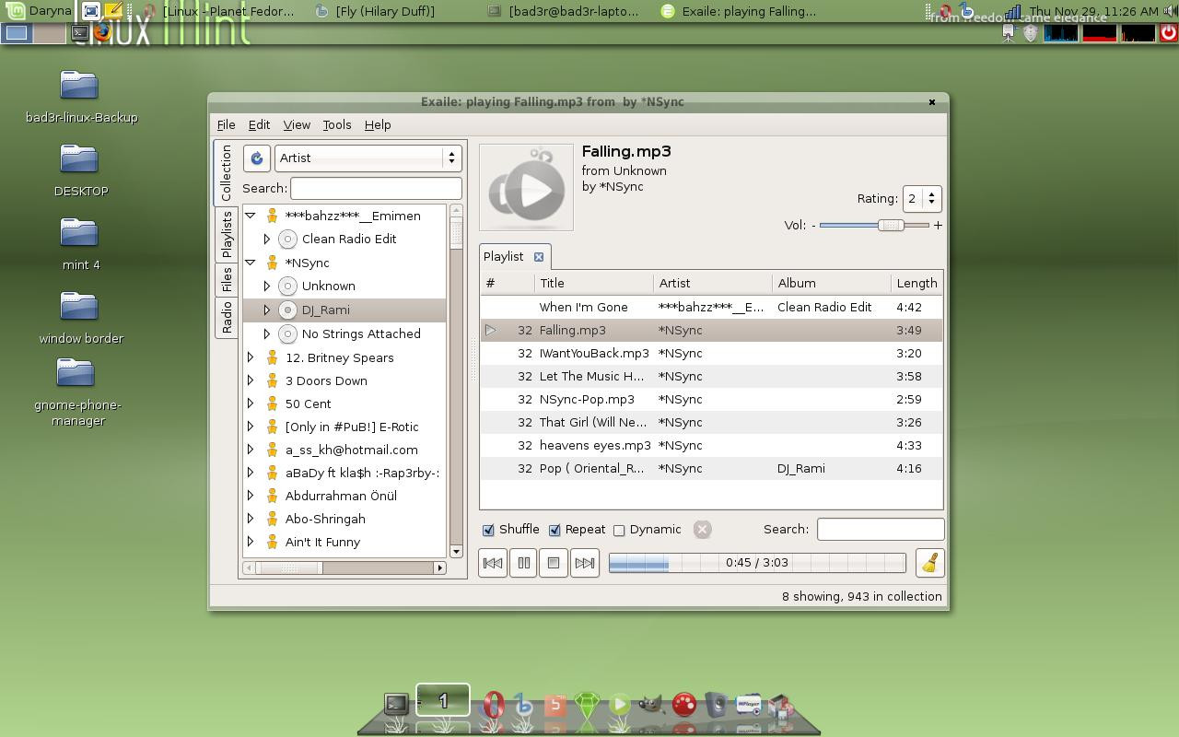This screenshot has height=737, width=1179.
Task: Click the network signal bars tray icon
Action: click(x=1012, y=11)
